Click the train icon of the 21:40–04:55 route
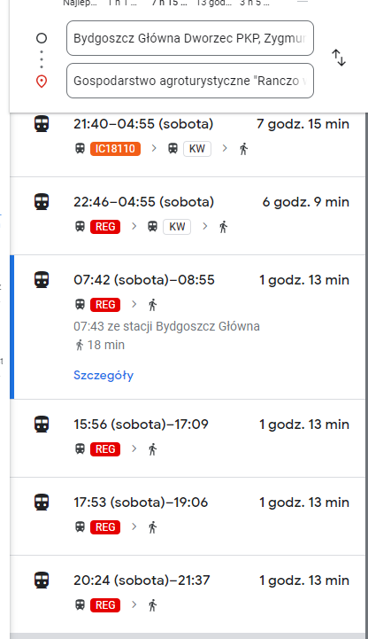Screen dimensions: 368x639 (x=42, y=123)
